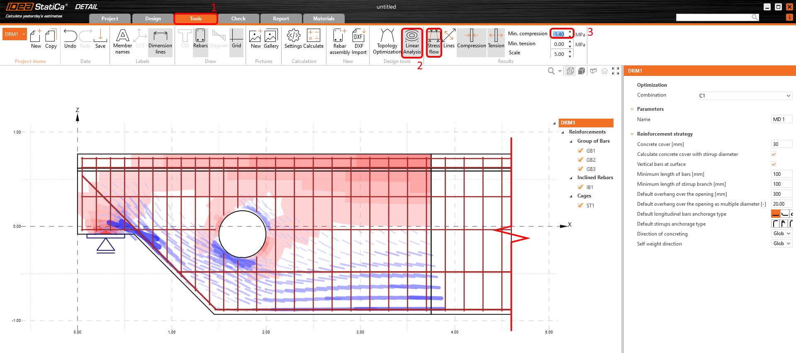Click the Concrete cover value field
The image size is (796, 353).
coord(781,144)
